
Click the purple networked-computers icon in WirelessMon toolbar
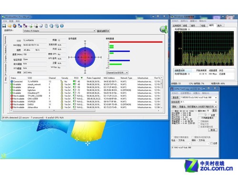[x=25, y=26]
